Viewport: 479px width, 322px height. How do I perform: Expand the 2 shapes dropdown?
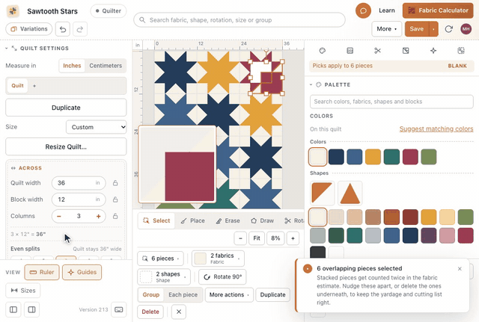[x=164, y=276]
